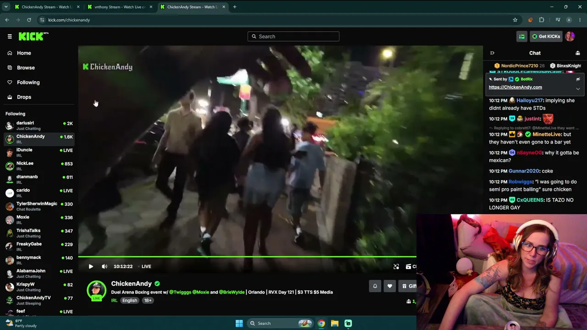The height and width of the screenshot is (330, 587).
Task: Open iDuncle's channel in the sidebar
Action: 39,152
